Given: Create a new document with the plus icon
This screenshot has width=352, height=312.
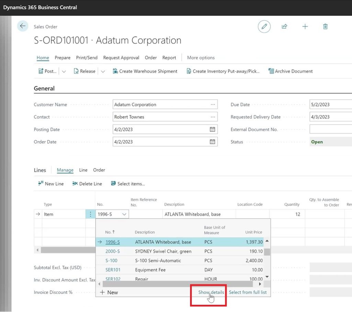Looking at the screenshot, I should [305, 26].
